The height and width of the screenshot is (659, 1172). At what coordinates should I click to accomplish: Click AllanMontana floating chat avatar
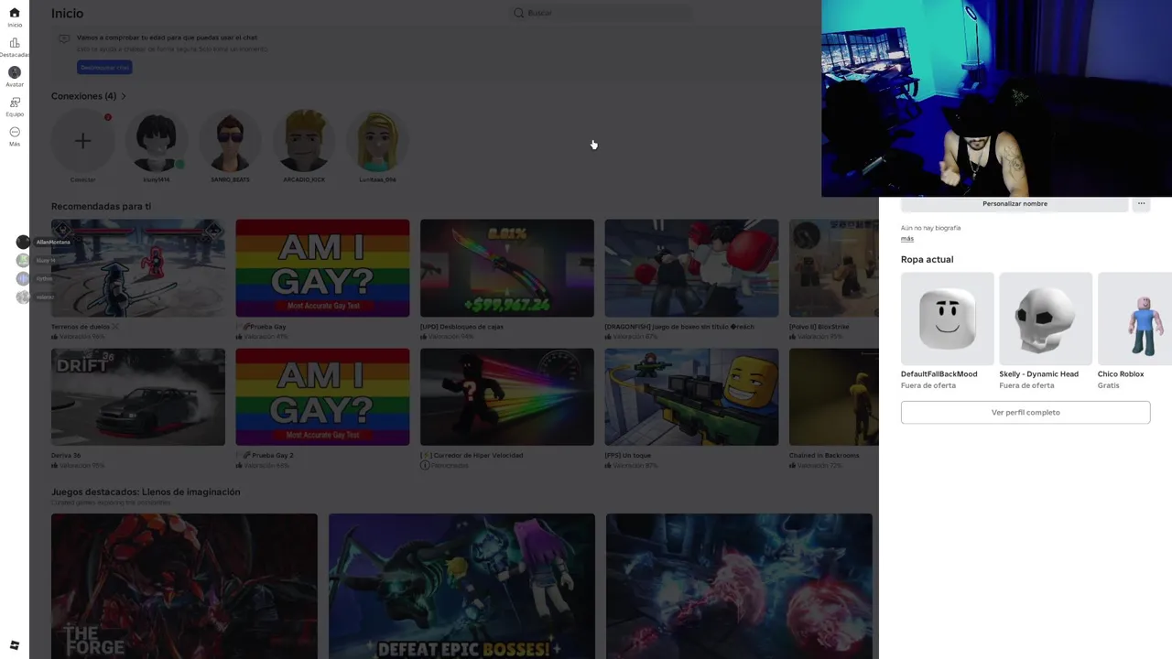pos(23,242)
